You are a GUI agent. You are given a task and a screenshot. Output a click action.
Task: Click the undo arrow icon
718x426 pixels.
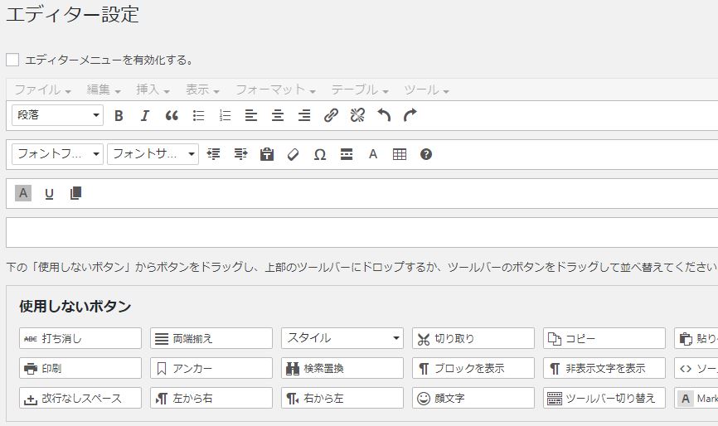[x=384, y=116]
